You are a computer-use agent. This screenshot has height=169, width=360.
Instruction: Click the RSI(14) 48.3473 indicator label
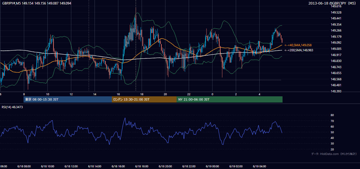pyautogui.click(x=13, y=107)
